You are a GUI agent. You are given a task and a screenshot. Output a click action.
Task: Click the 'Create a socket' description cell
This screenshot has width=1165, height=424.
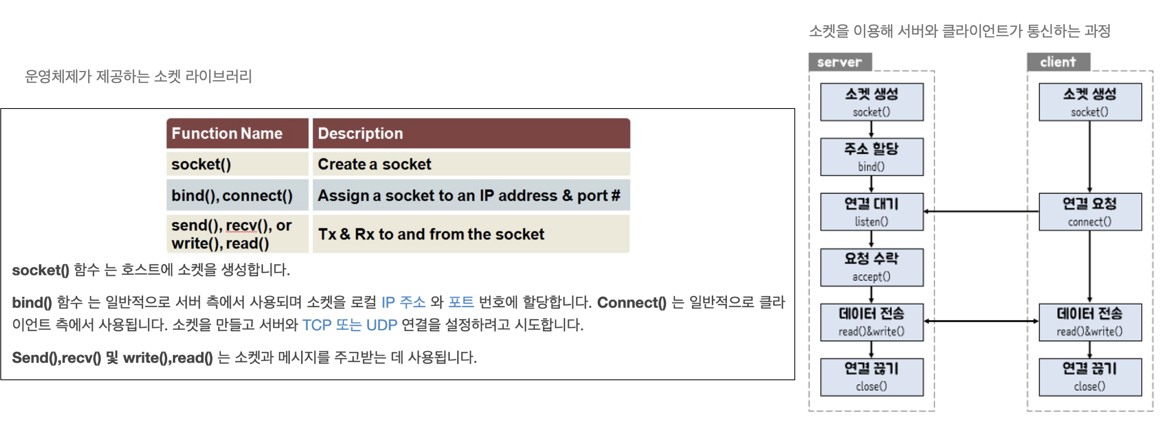tap(471, 164)
